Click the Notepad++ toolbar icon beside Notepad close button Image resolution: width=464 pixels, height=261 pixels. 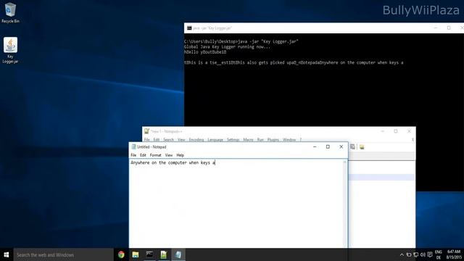click(352, 146)
